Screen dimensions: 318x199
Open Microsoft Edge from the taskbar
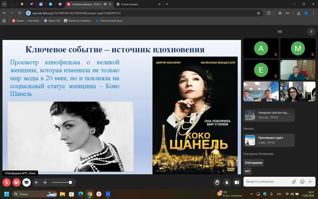pos(81,194)
